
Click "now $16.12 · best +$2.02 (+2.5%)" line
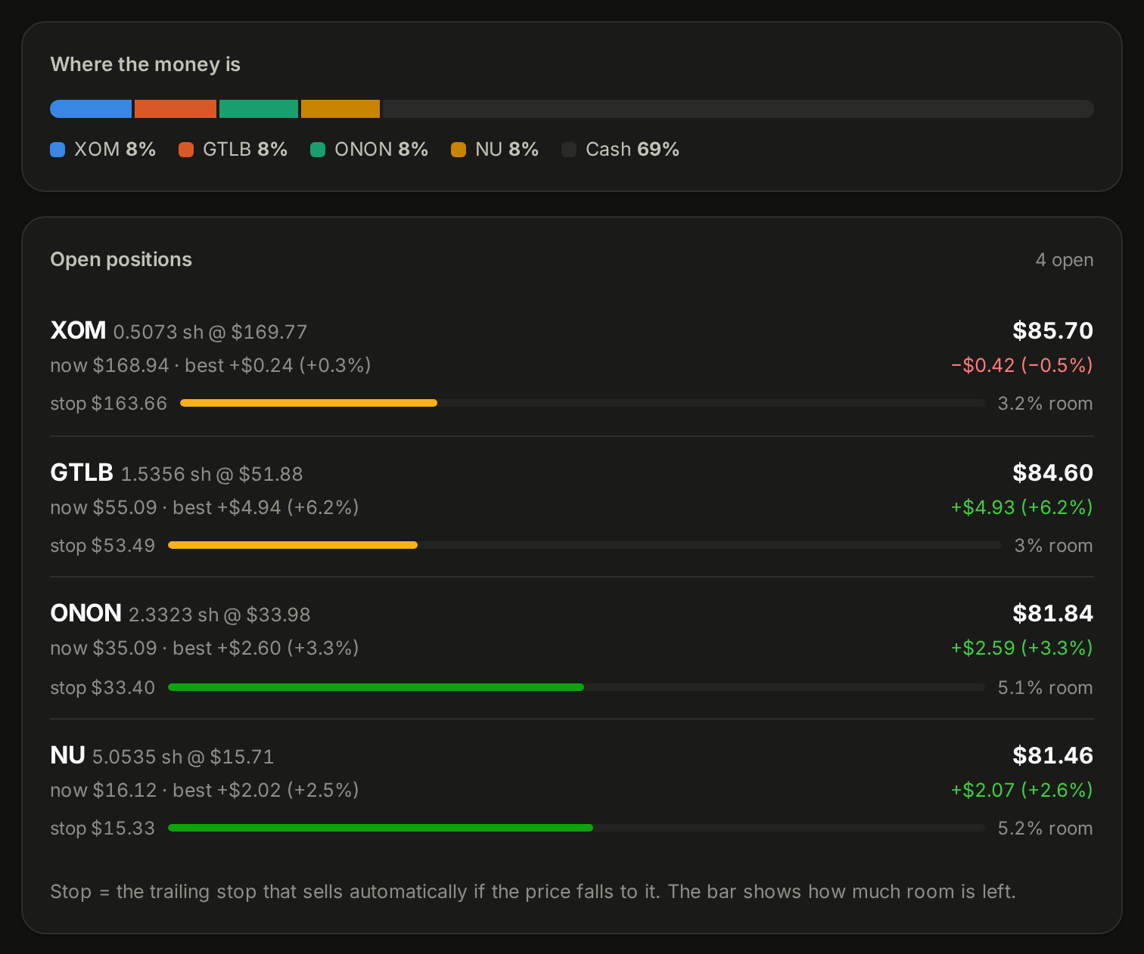[204, 791]
